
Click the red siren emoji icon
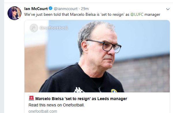coord(31,98)
